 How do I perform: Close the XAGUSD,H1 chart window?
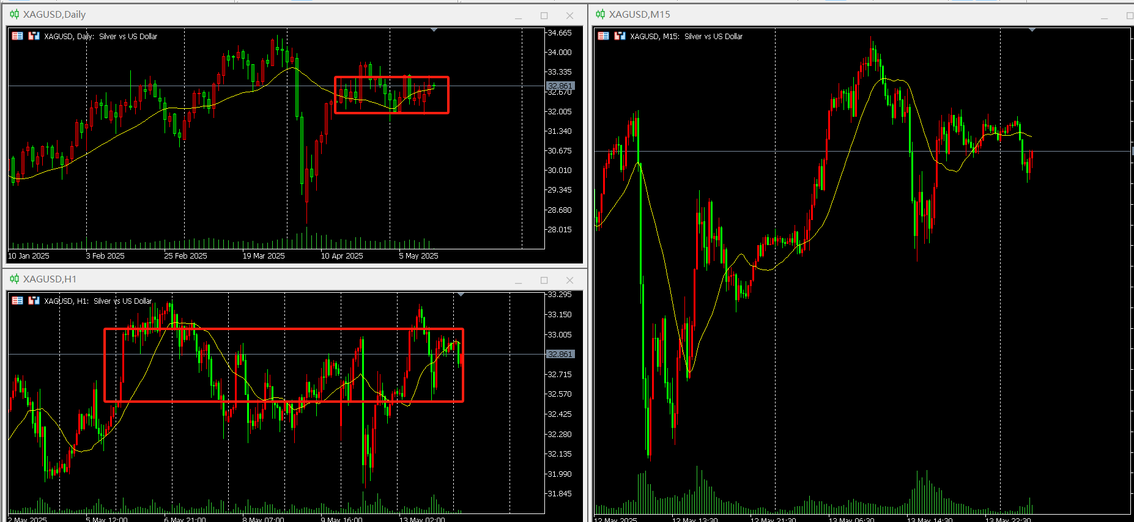[569, 280]
